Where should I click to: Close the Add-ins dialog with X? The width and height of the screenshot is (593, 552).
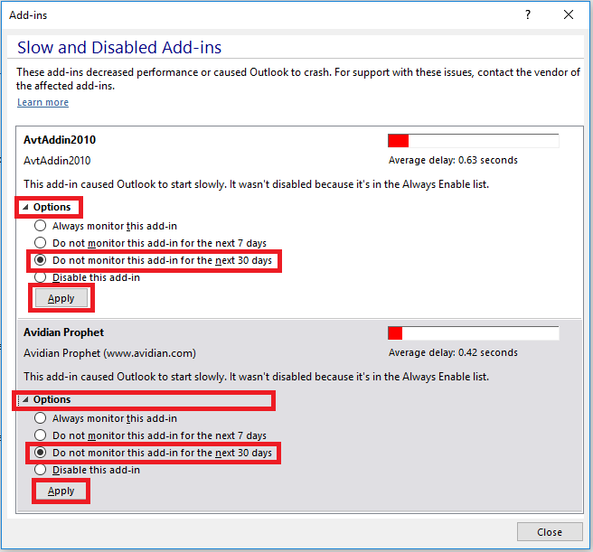click(x=568, y=14)
